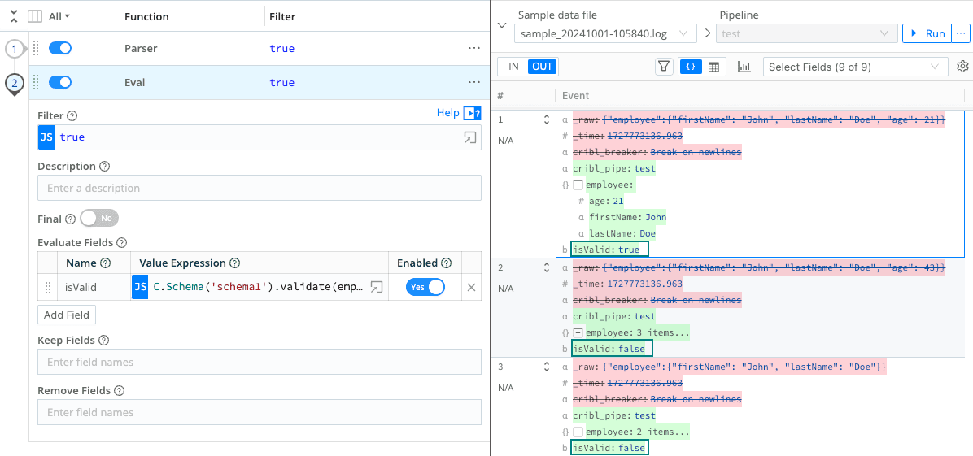Remove the isValid field row
This screenshot has width=973, height=456.
(471, 287)
